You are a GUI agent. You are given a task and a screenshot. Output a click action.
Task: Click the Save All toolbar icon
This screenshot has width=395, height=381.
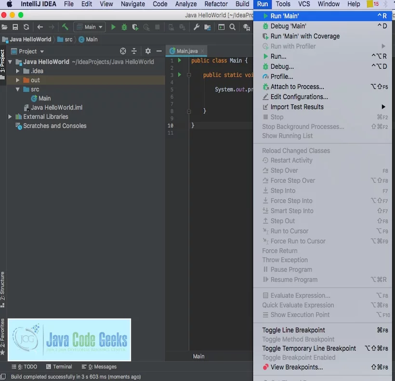pyautogui.click(x=15, y=27)
